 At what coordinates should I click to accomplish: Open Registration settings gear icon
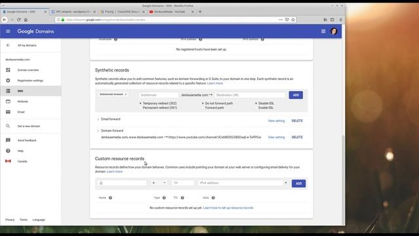[8, 81]
